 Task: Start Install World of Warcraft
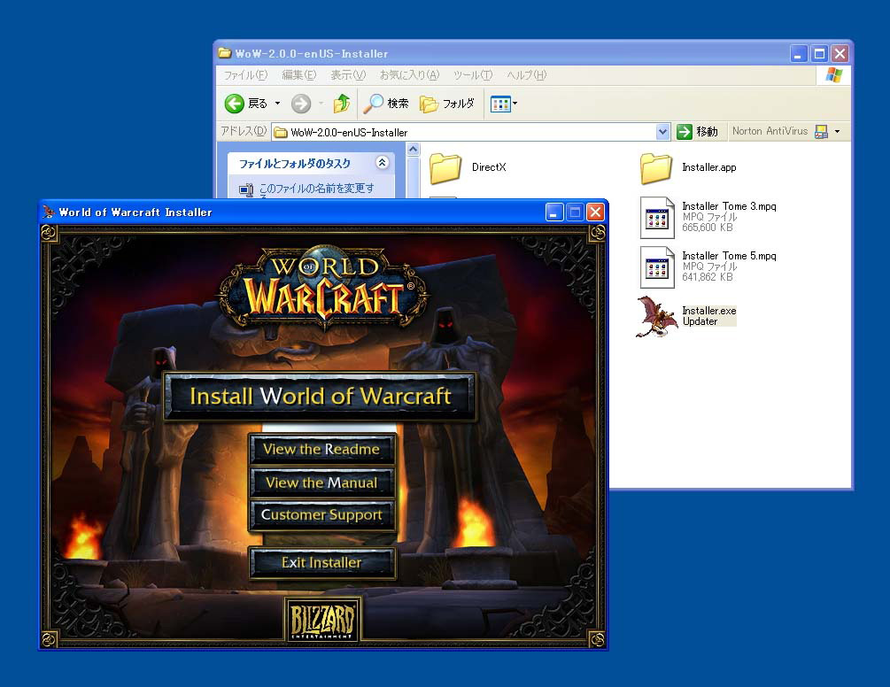click(x=320, y=396)
